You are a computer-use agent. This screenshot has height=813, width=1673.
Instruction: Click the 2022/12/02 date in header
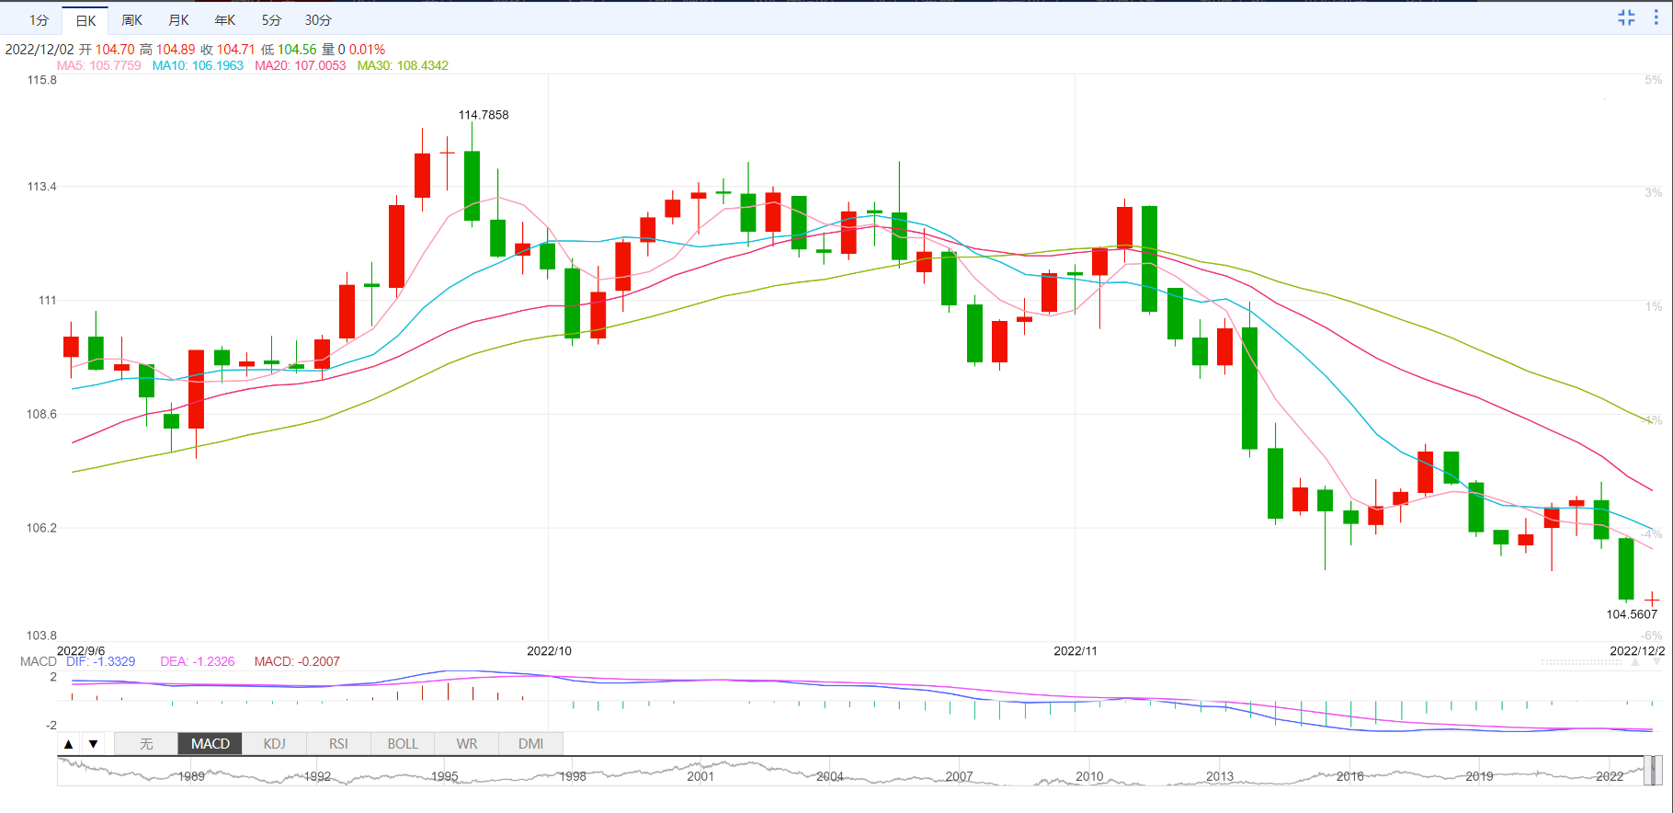[x=40, y=50]
